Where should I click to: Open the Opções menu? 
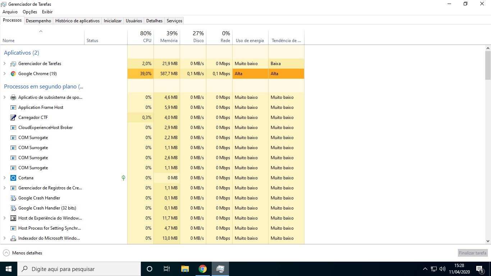click(x=30, y=12)
